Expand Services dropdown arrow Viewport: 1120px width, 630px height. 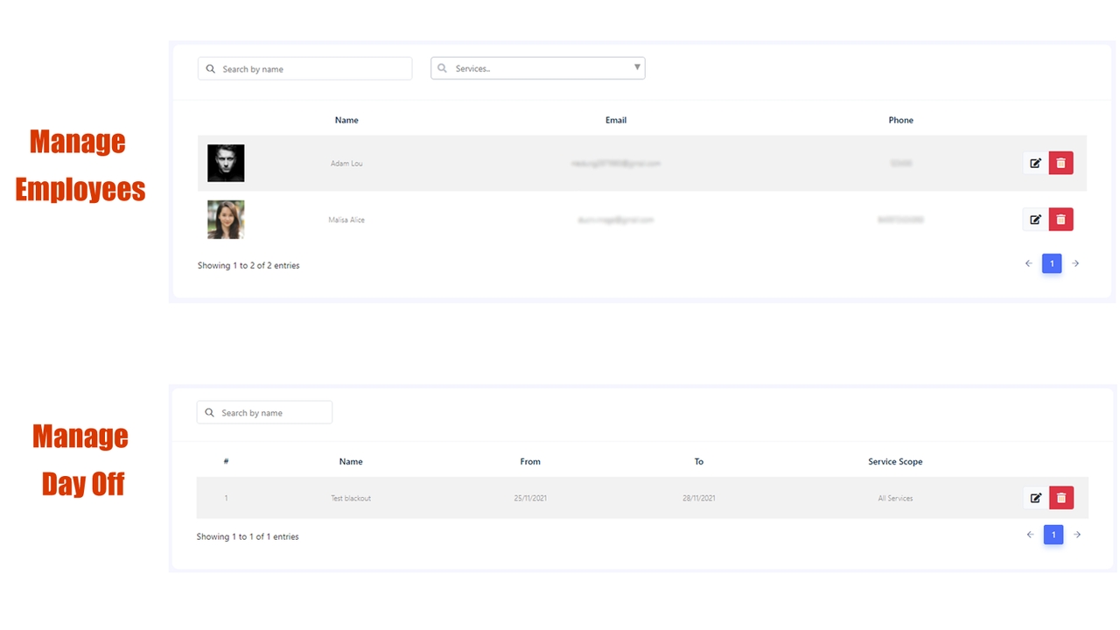[637, 67]
